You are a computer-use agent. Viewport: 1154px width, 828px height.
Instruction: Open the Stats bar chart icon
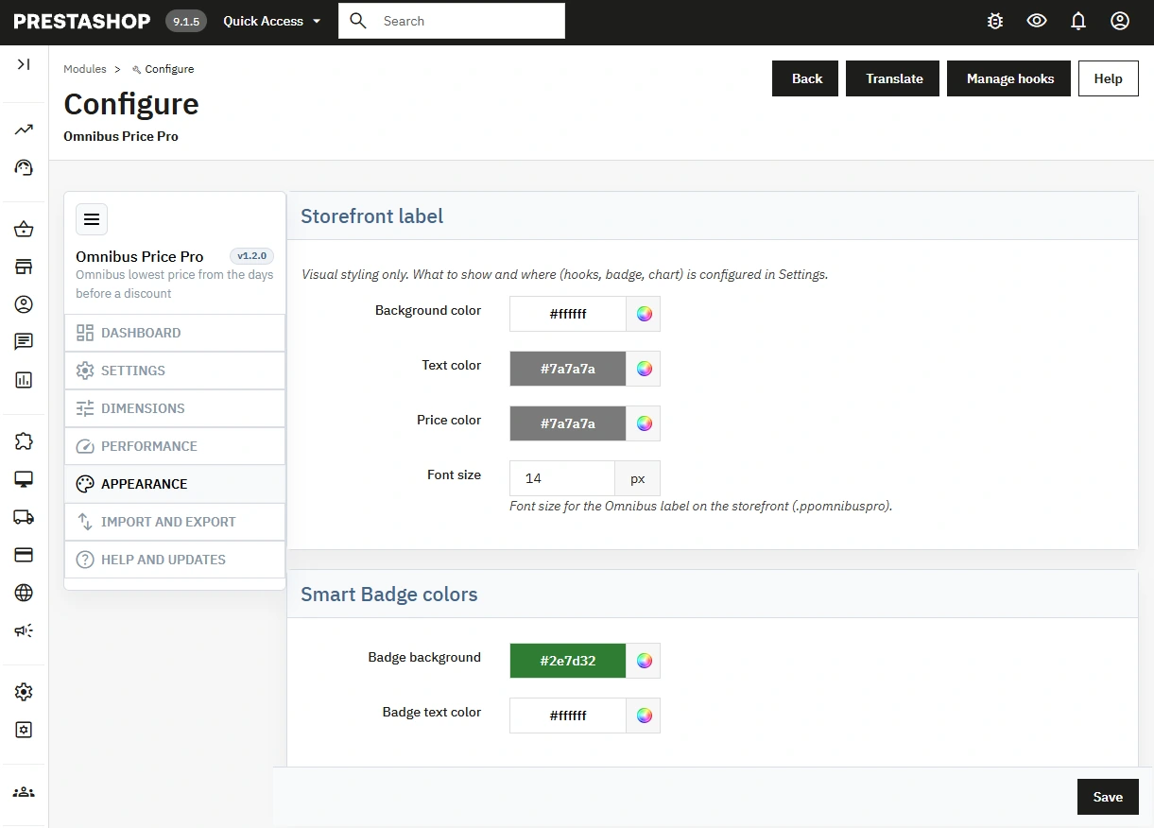(24, 380)
